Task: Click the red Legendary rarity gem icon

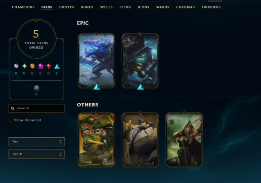Action: tap(49, 66)
